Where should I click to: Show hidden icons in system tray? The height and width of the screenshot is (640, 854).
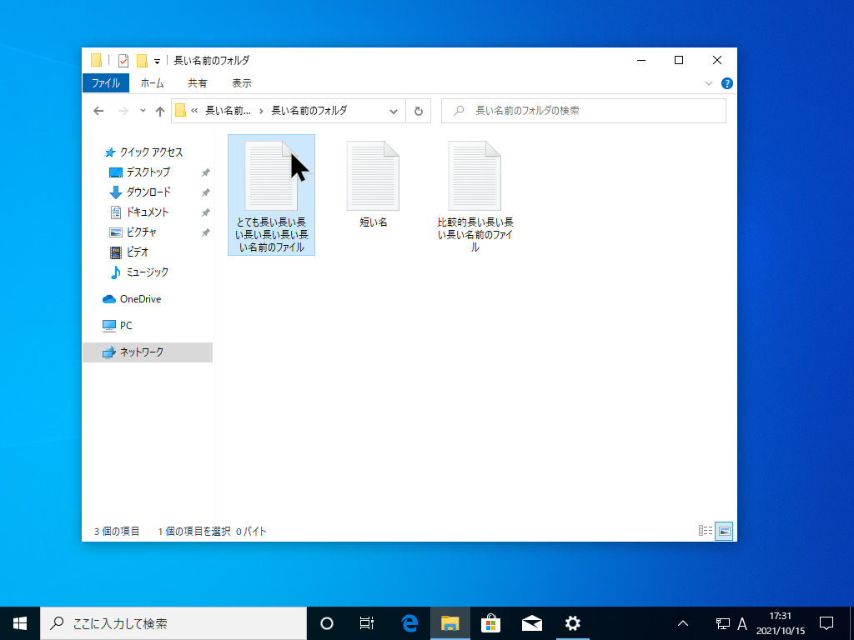tap(682, 623)
